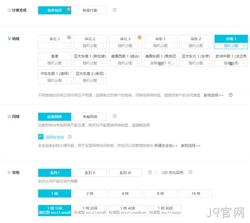
Task: Select the 4 核 CPU option
Action: (125, 194)
